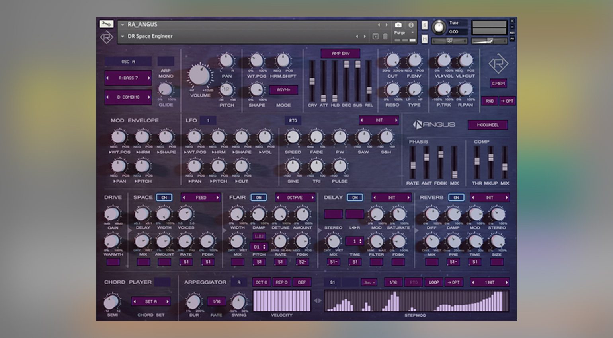Solo the instrument with S icon
Screen dimensions: 613x338
point(425,25)
